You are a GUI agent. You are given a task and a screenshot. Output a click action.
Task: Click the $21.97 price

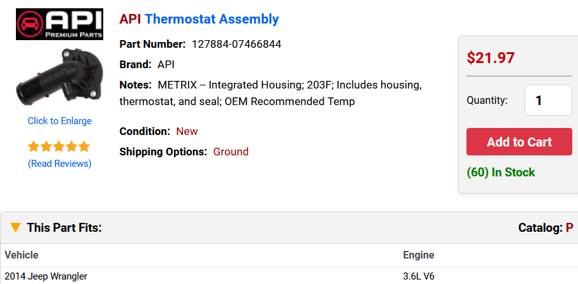click(x=490, y=58)
